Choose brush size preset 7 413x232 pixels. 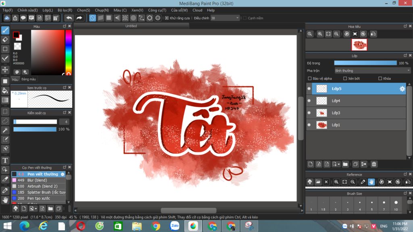(384, 205)
